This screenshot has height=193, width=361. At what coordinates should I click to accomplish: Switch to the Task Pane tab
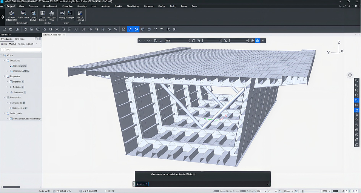point(20,39)
